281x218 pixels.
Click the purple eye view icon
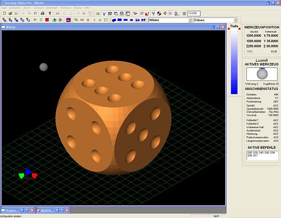pos(68,20)
